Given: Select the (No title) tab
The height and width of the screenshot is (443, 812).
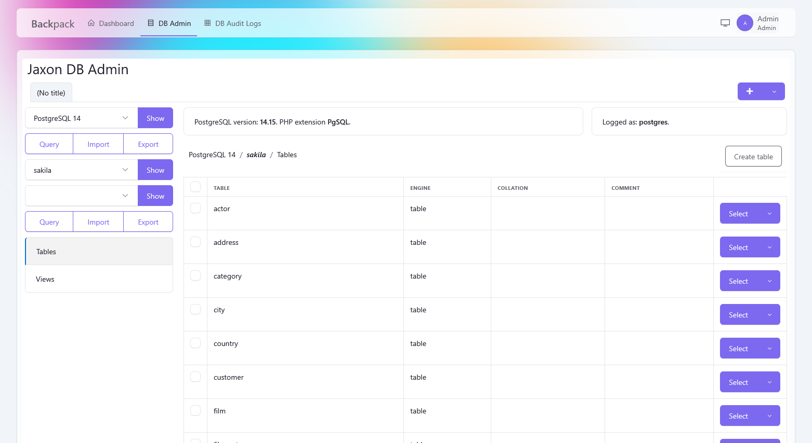Looking at the screenshot, I should coord(51,93).
